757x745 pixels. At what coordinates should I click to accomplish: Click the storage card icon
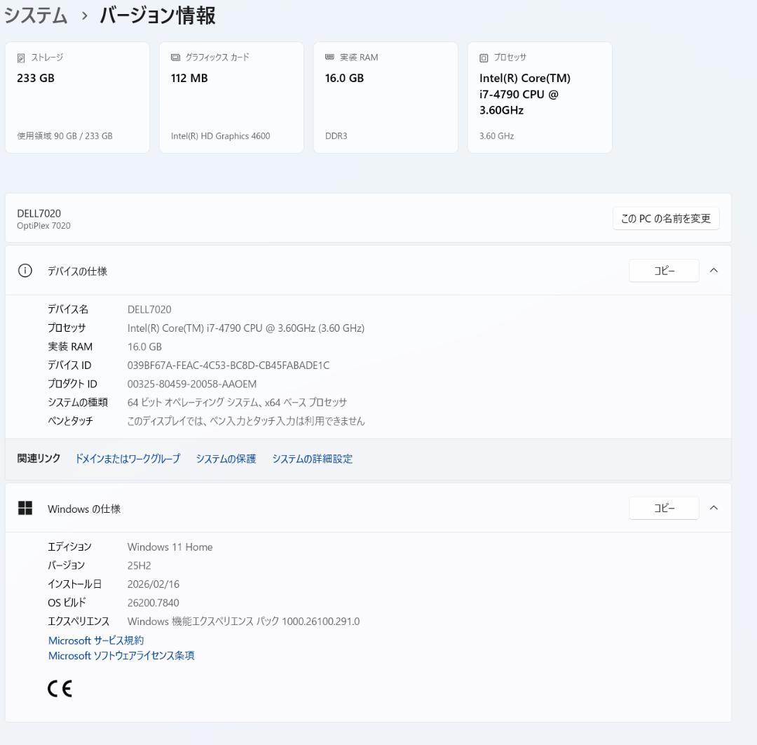[x=21, y=58]
